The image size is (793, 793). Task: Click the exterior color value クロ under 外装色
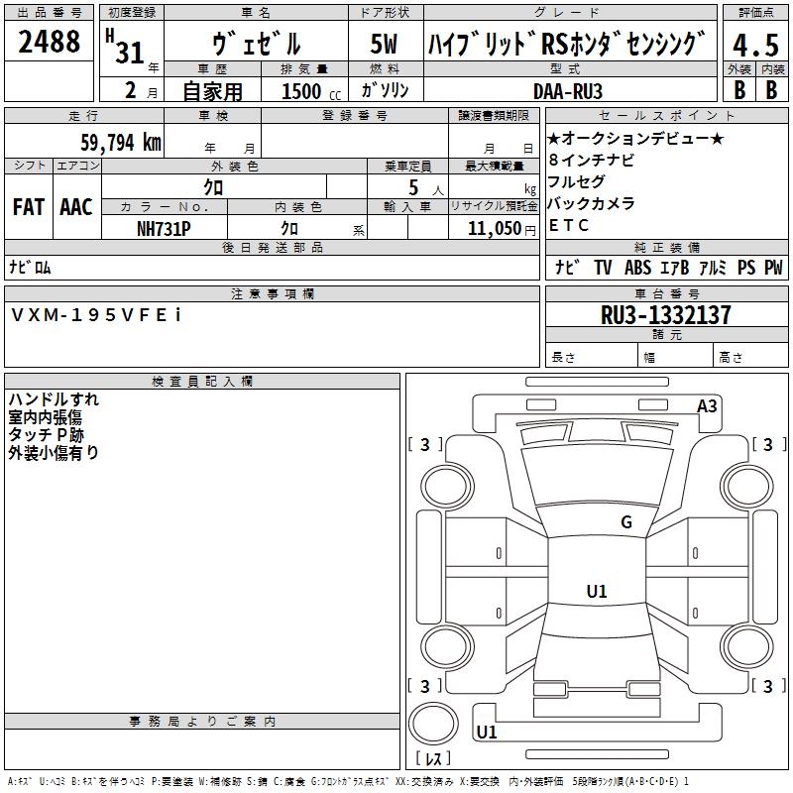click(213, 187)
